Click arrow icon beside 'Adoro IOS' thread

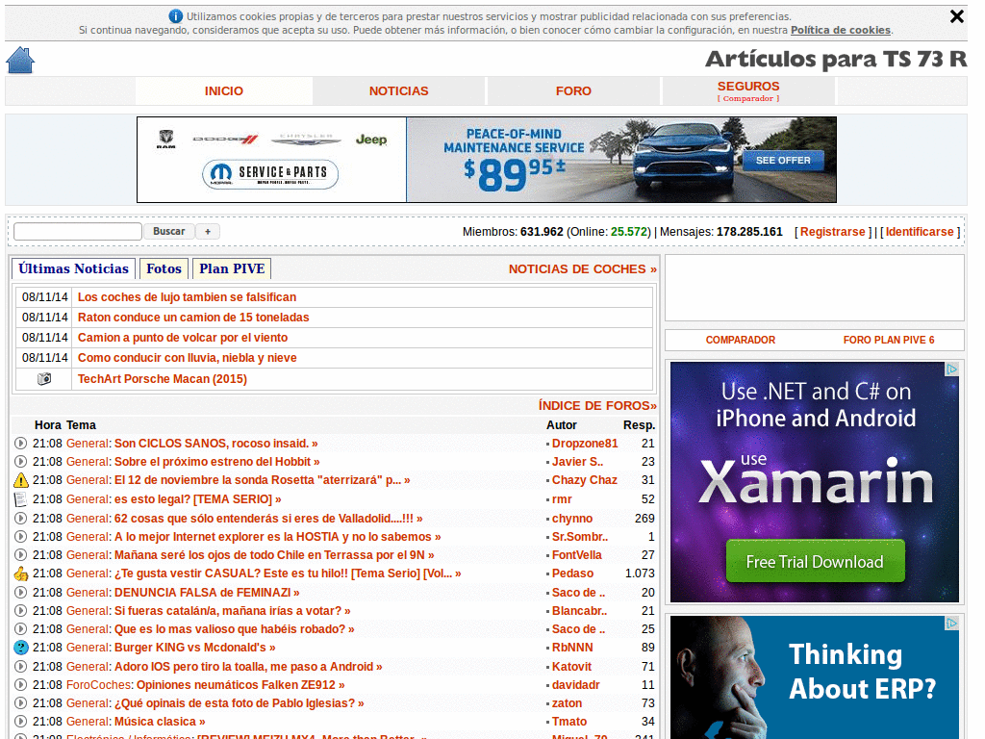point(21,666)
